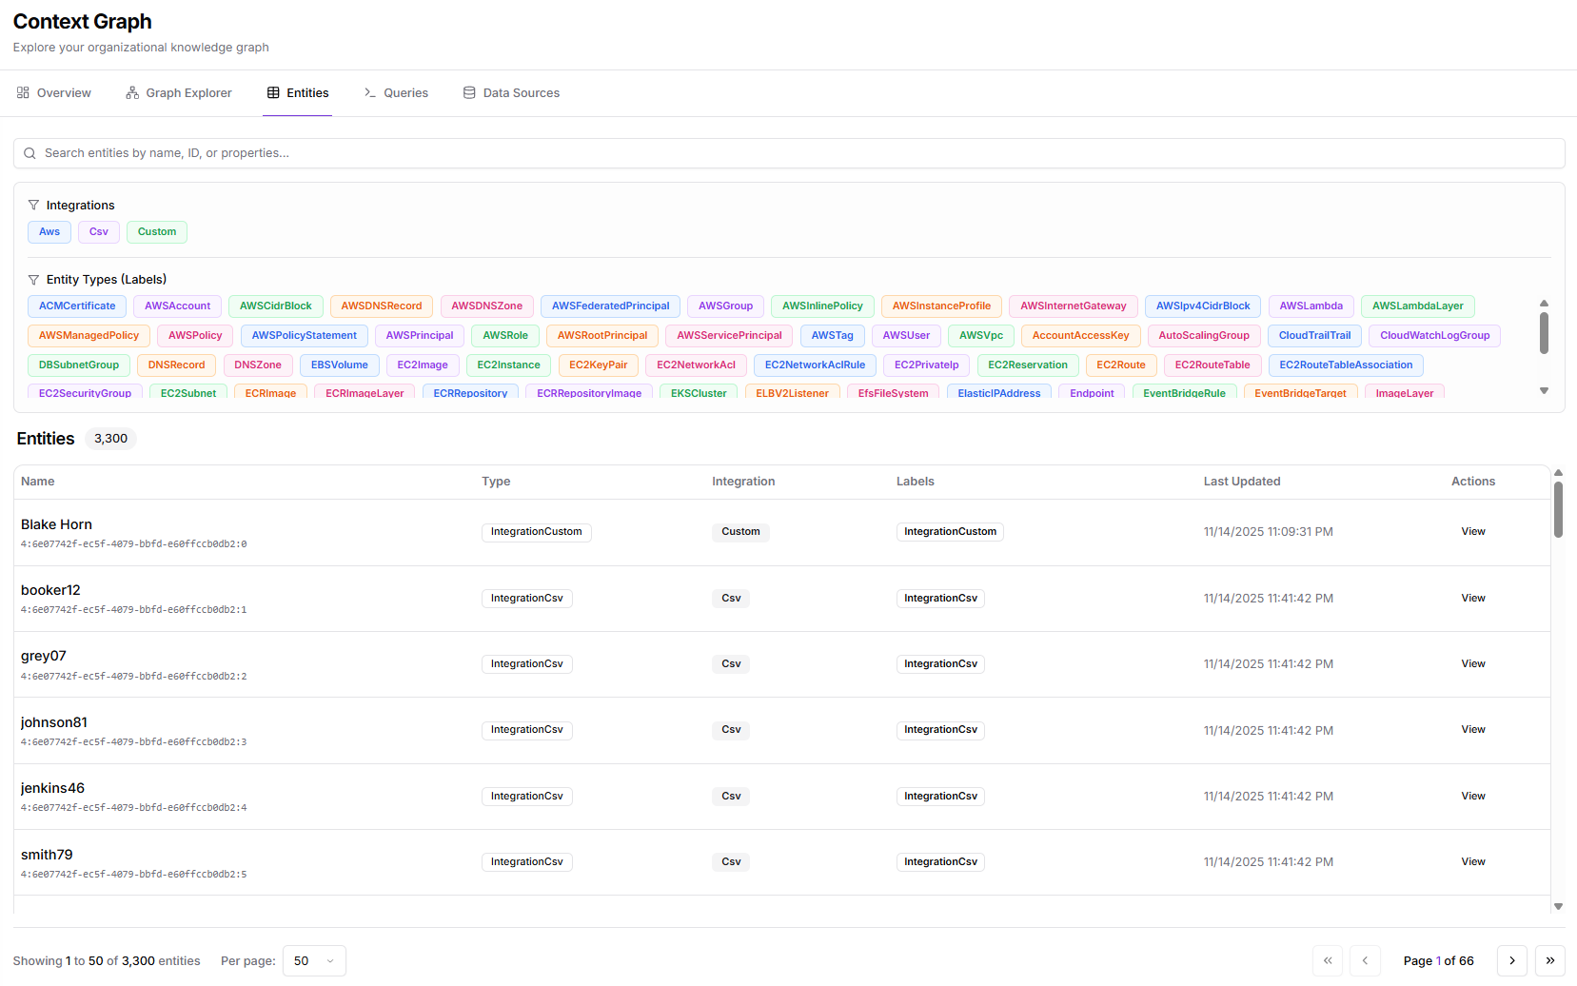
Task: Click the Overview tab grid icon
Action: (23, 92)
